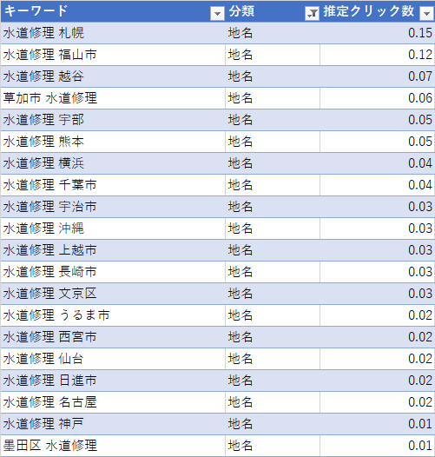The height and width of the screenshot is (457, 435).
Task: Click 0.04 in the 千葉市 row
Action: point(420,185)
